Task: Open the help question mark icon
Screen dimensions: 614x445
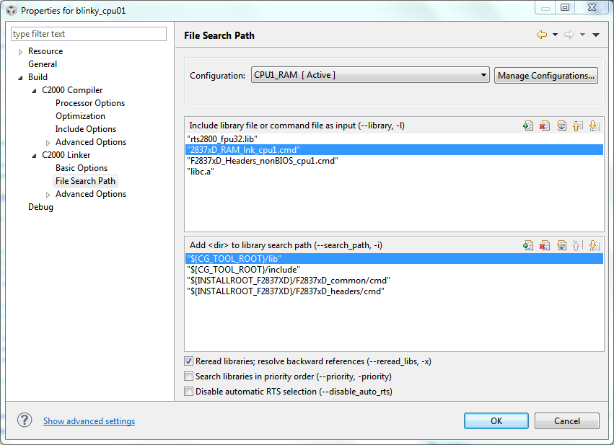Action: (x=25, y=420)
